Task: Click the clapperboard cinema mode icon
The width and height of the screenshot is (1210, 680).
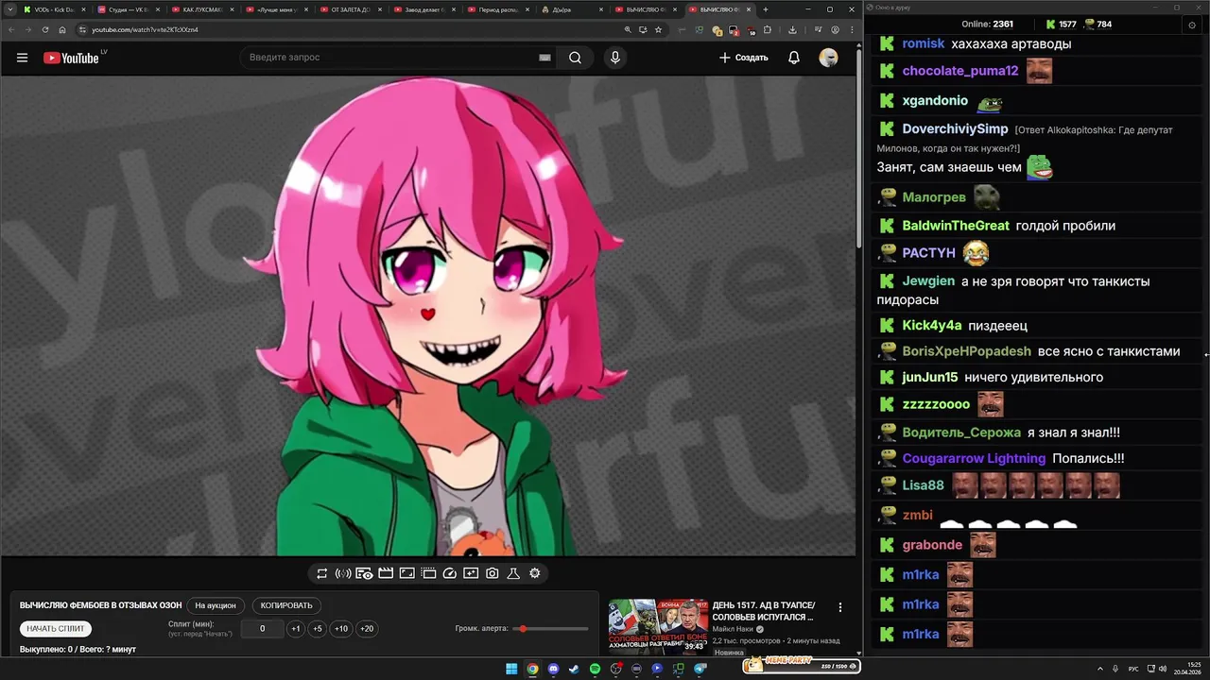Action: pyautogui.click(x=386, y=573)
